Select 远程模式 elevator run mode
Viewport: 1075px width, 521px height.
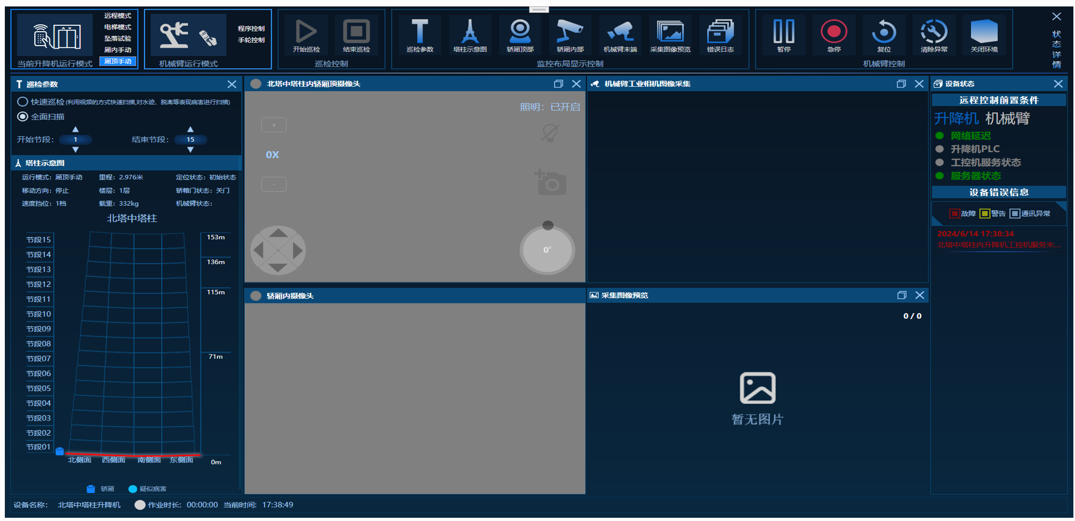pos(118,16)
